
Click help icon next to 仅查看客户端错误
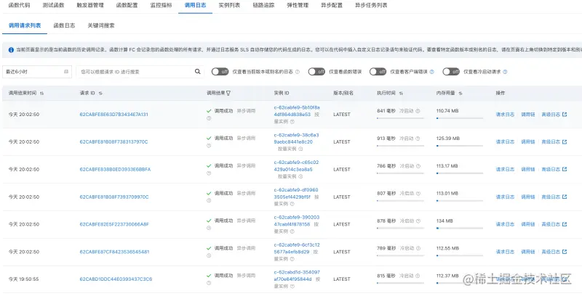click(x=431, y=72)
